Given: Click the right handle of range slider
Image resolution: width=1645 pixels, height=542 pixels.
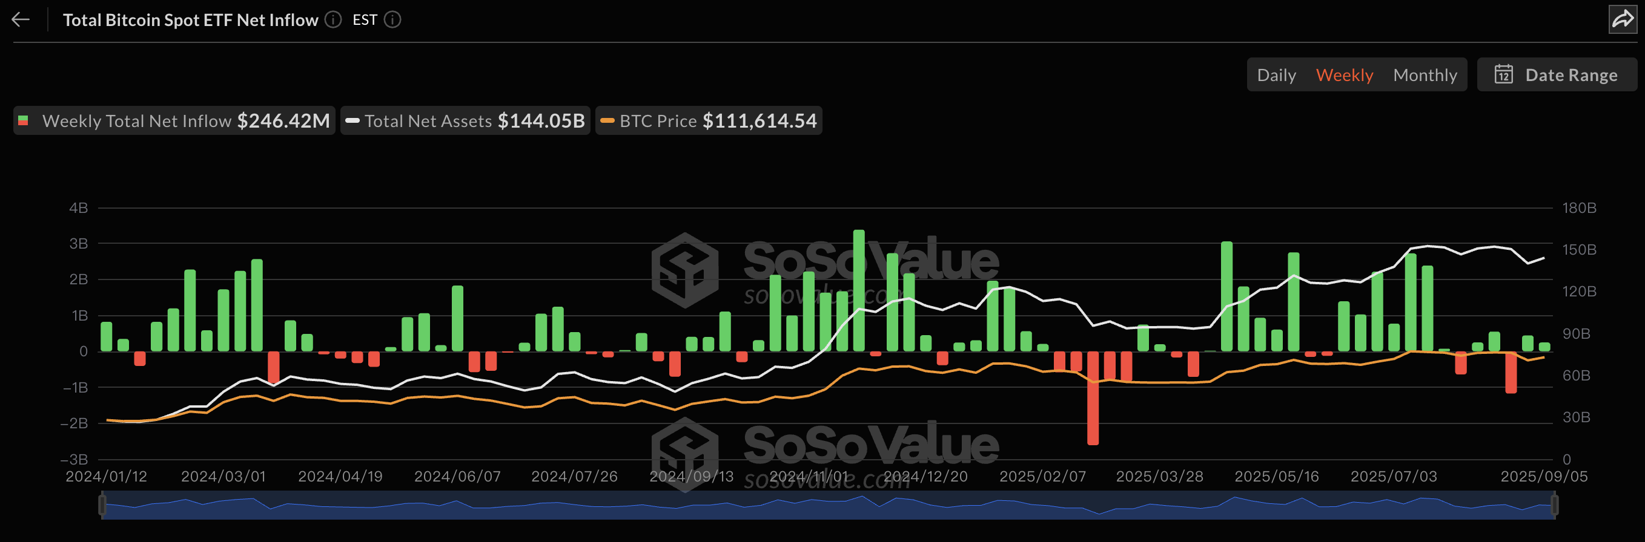Looking at the screenshot, I should [1554, 505].
